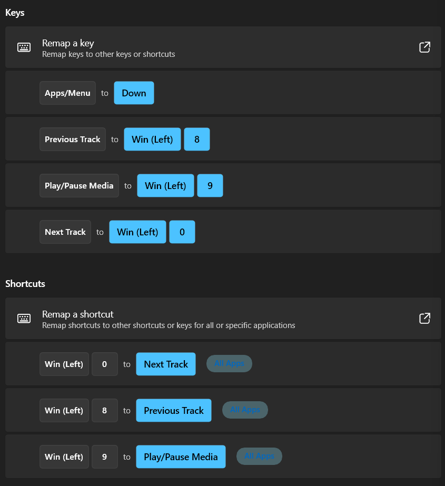Select the "Apps/Menu" source key chip
Viewport: 445px width, 486px height.
tap(67, 93)
